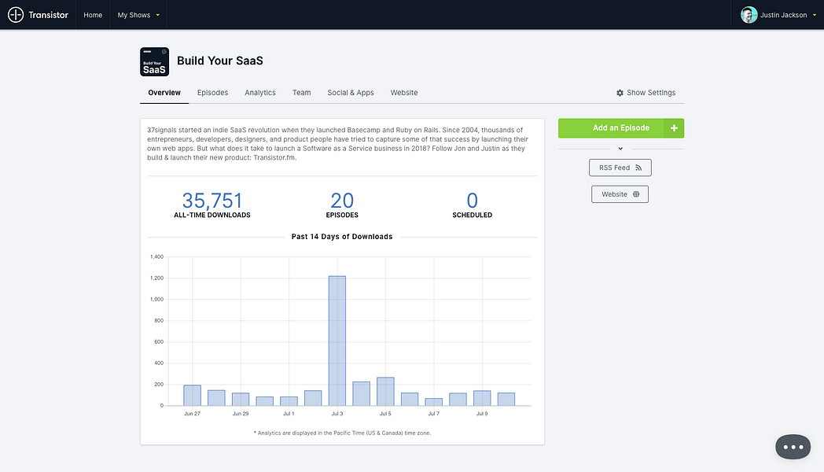Click the Website button in sidebar
Image resolution: width=824 pixels, height=472 pixels.
coord(620,194)
